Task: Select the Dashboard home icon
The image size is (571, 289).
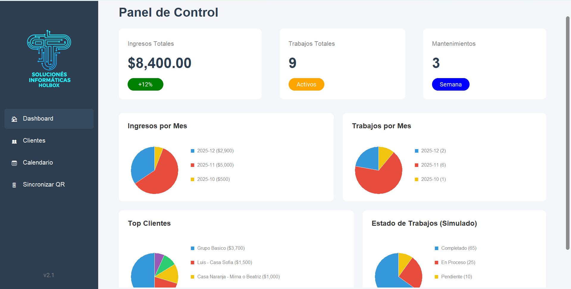Action: point(14,119)
